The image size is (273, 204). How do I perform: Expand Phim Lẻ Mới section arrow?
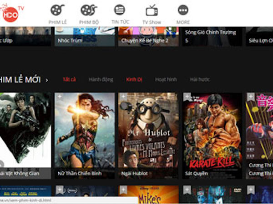(46, 80)
